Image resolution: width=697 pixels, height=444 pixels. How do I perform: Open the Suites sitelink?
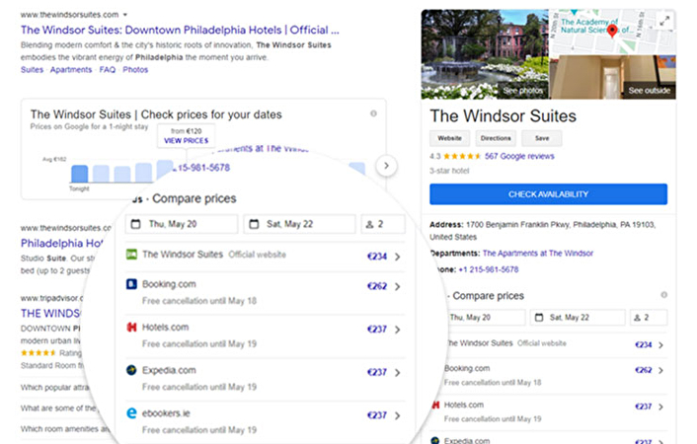(x=32, y=70)
